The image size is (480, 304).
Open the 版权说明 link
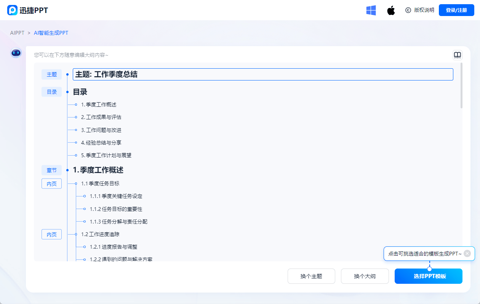tap(424, 10)
